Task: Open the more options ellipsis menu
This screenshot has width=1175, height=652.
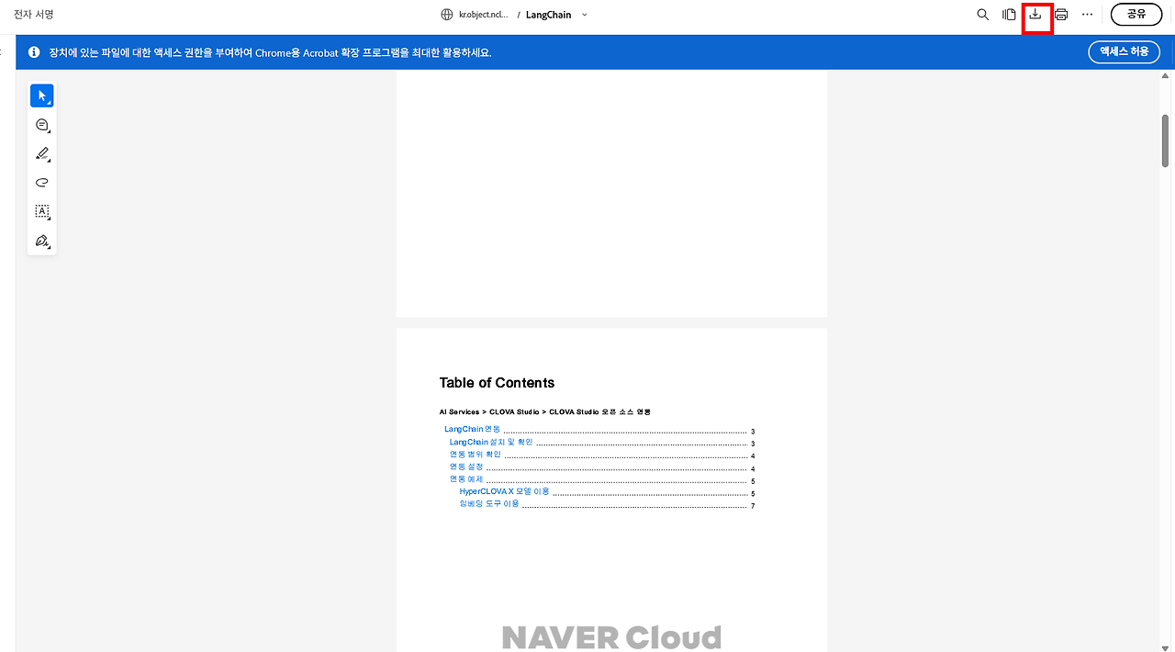Action: click(1088, 15)
